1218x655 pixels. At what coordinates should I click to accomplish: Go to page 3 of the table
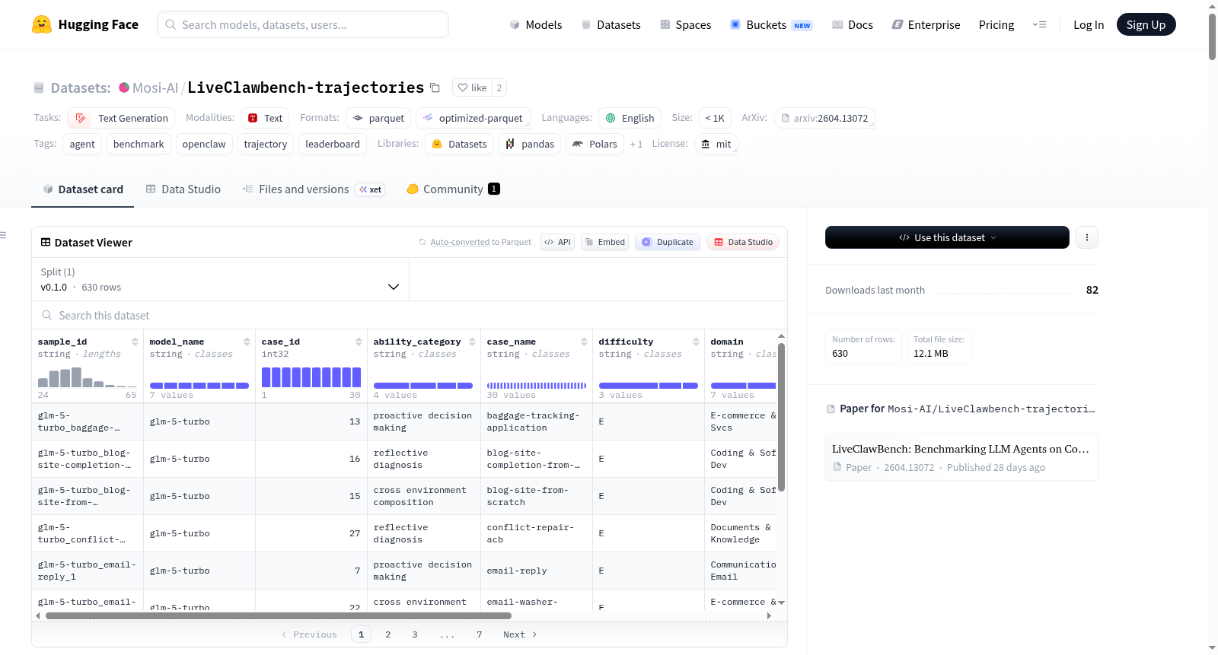point(415,634)
